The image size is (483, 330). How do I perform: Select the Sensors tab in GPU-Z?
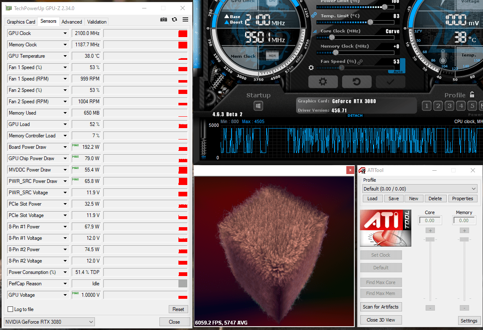point(49,21)
